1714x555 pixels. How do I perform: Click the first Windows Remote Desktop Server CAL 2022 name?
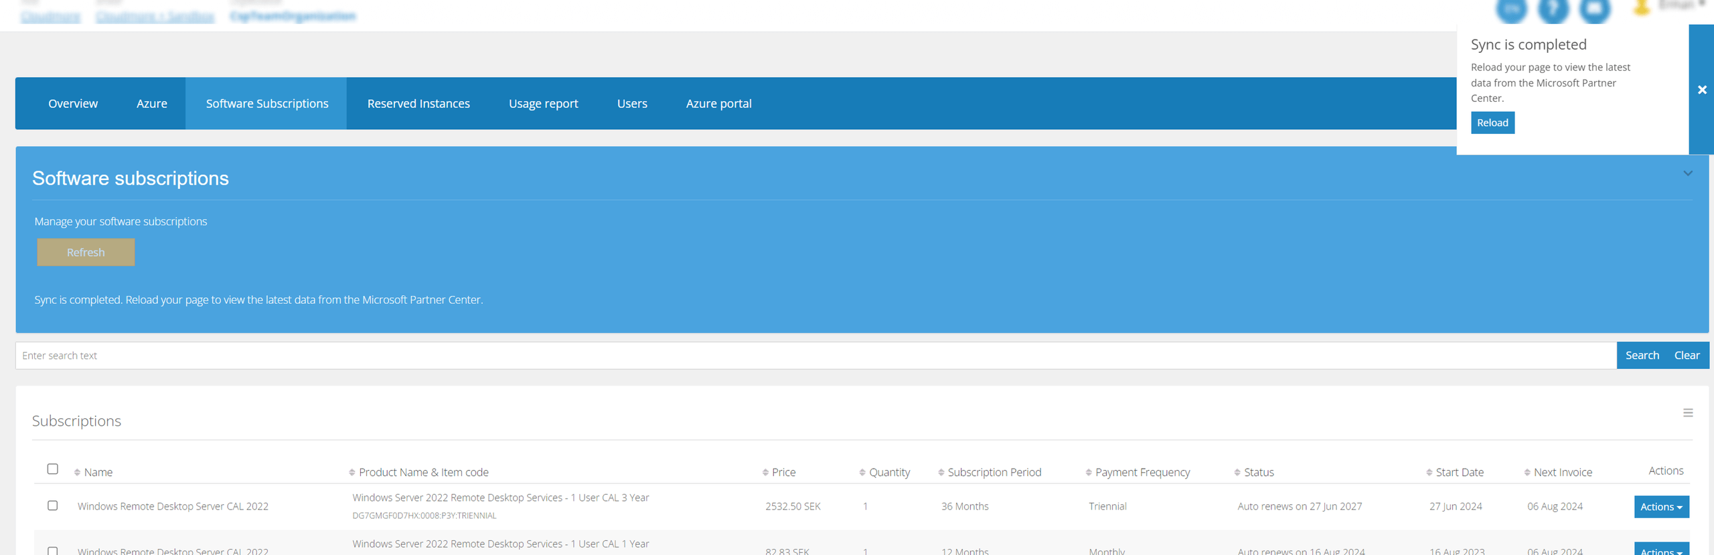pyautogui.click(x=173, y=507)
